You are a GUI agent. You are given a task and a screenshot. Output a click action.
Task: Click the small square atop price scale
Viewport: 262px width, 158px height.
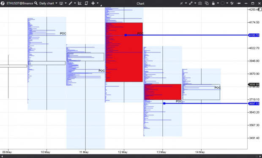(x=260, y=9)
